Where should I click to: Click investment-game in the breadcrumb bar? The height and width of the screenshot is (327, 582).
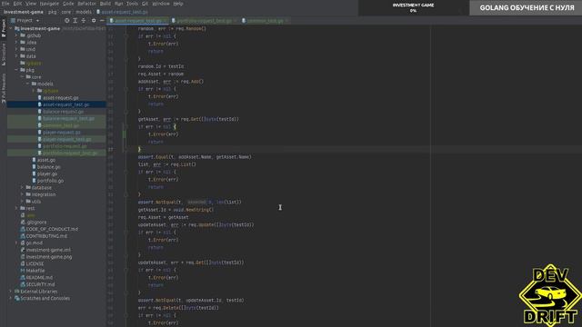[x=24, y=12]
